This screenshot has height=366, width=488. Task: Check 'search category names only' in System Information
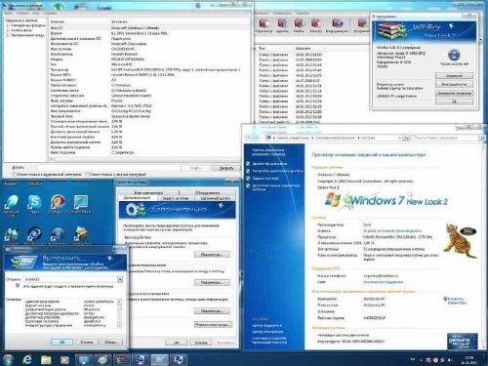(x=87, y=175)
